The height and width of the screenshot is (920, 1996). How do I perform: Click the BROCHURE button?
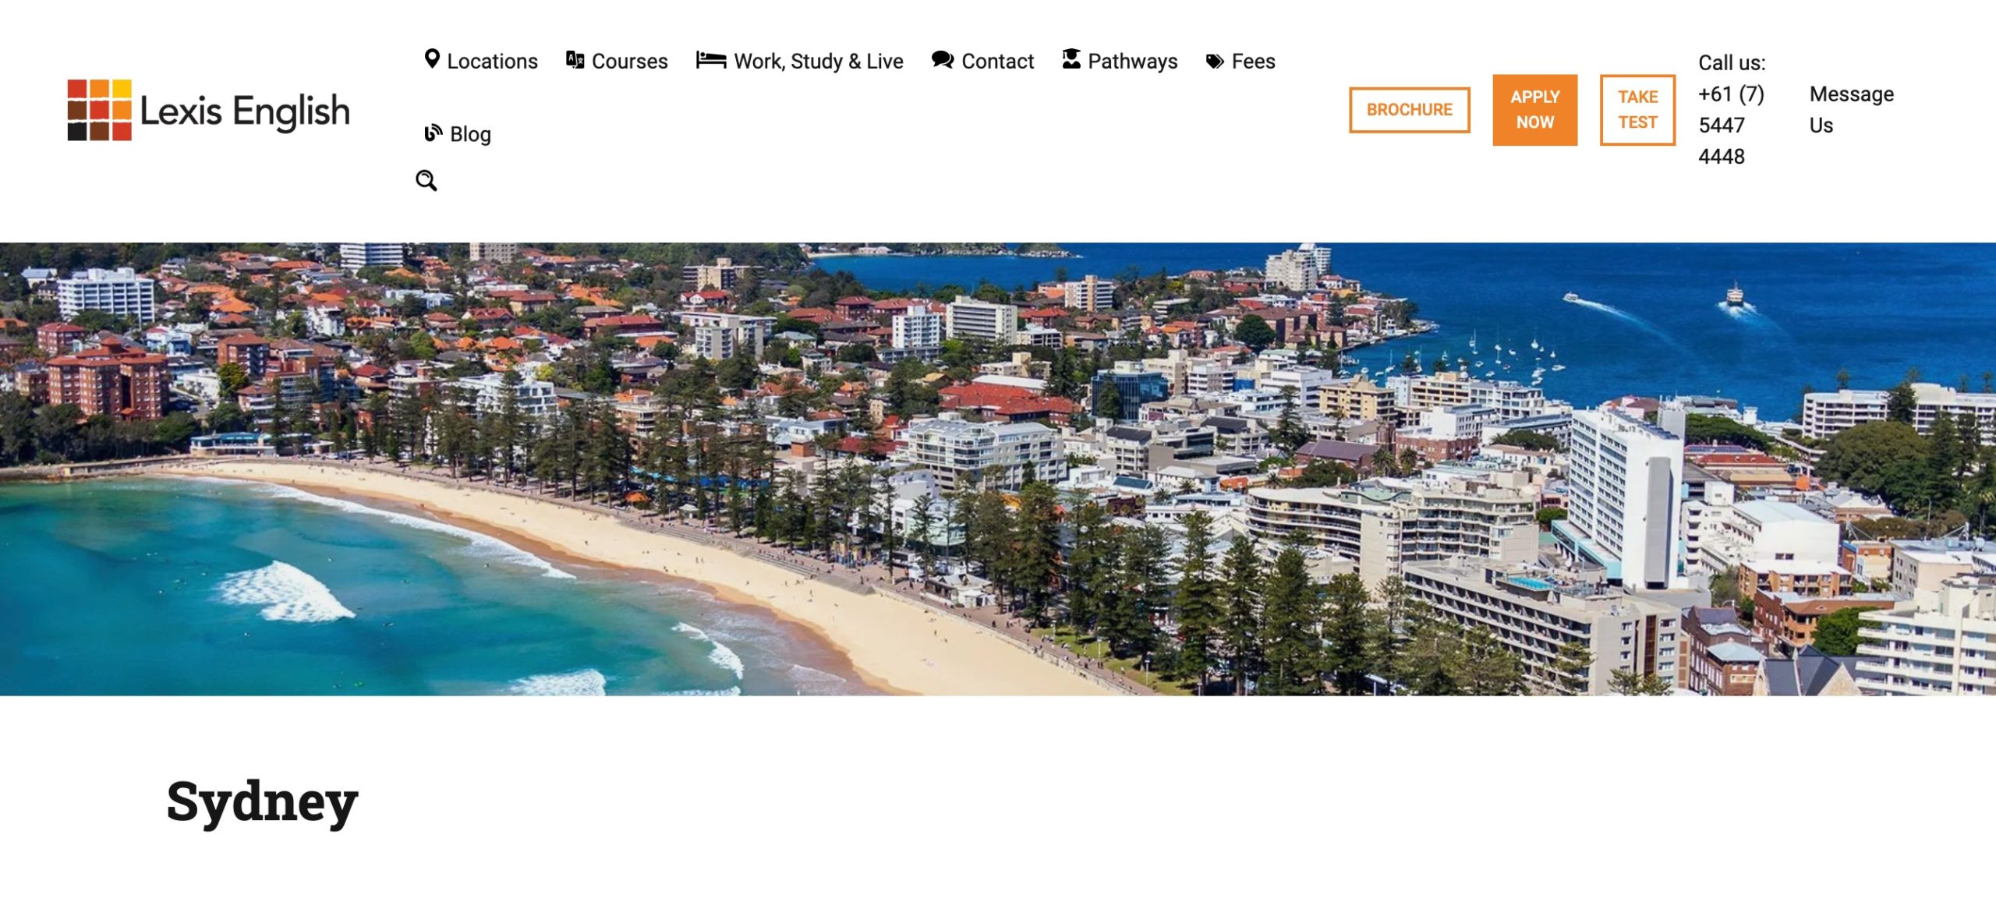(x=1410, y=110)
